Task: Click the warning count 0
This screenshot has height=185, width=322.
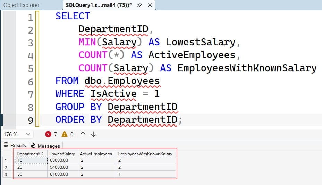Action: pyautogui.click(x=72, y=135)
